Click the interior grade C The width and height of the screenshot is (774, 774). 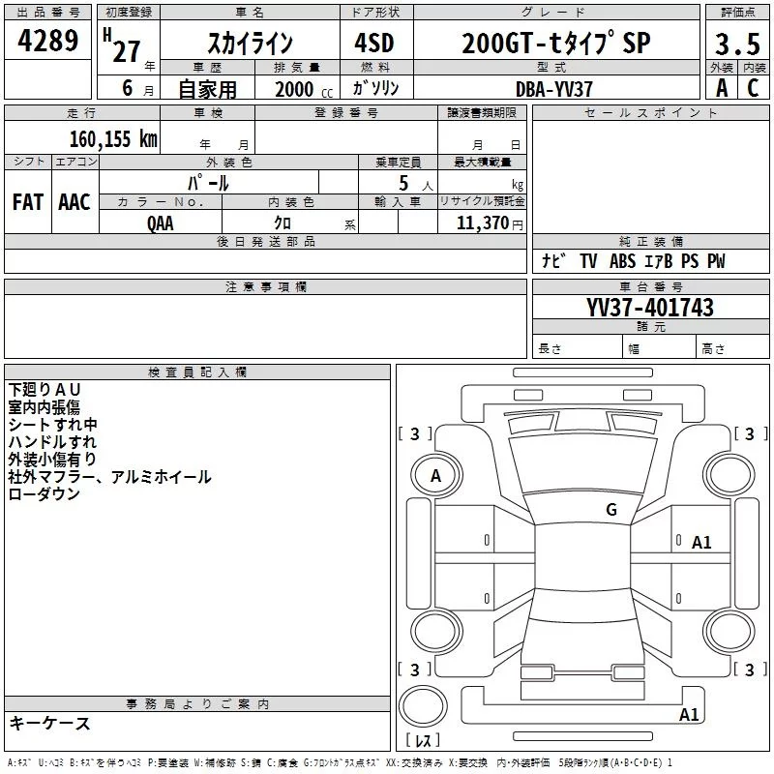click(754, 88)
